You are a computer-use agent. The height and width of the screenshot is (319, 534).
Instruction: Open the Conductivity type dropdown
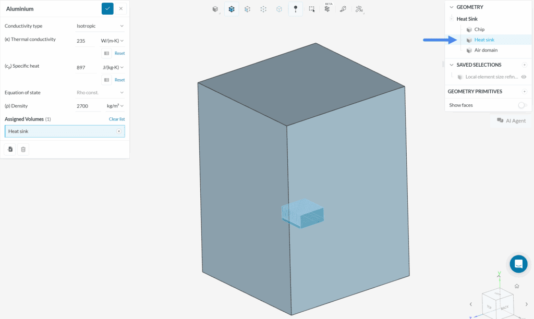click(100, 26)
